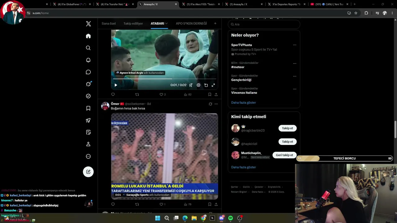This screenshot has width=397, height=223.
Task: Open the rocket icon in the sidebar
Action: coord(88,120)
